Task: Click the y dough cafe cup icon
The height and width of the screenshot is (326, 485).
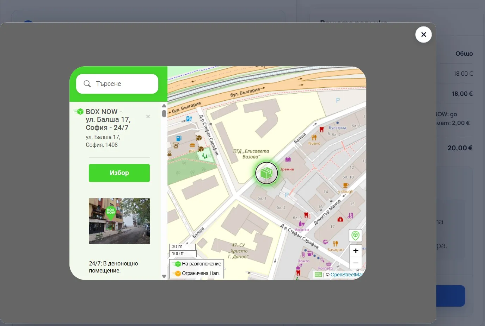Action: [x=345, y=186]
